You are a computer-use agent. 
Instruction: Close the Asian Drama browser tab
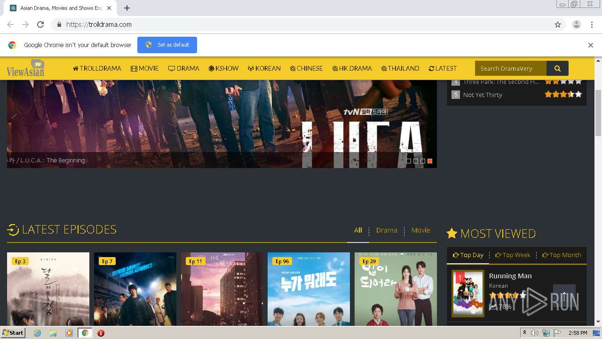click(109, 8)
